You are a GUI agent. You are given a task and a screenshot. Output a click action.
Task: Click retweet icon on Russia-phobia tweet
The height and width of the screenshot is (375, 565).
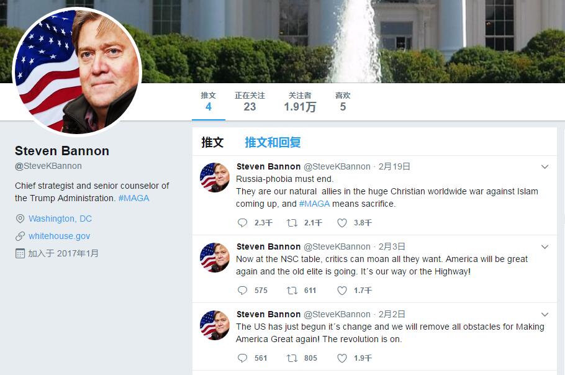[292, 223]
